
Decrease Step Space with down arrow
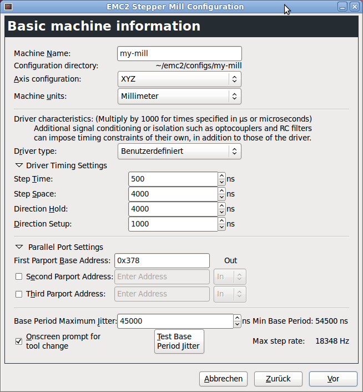tap(221, 197)
